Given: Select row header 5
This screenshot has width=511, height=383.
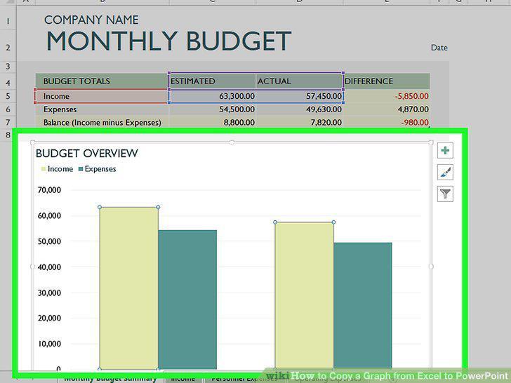Looking at the screenshot, I should 8,96.
